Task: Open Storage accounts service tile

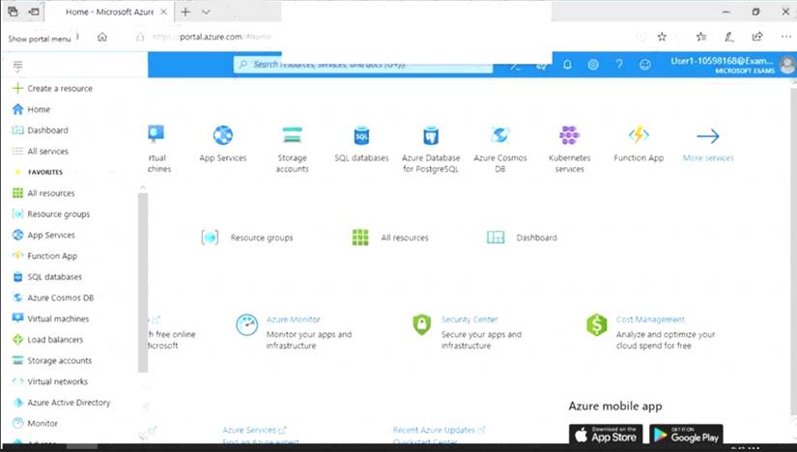Action: point(292,136)
